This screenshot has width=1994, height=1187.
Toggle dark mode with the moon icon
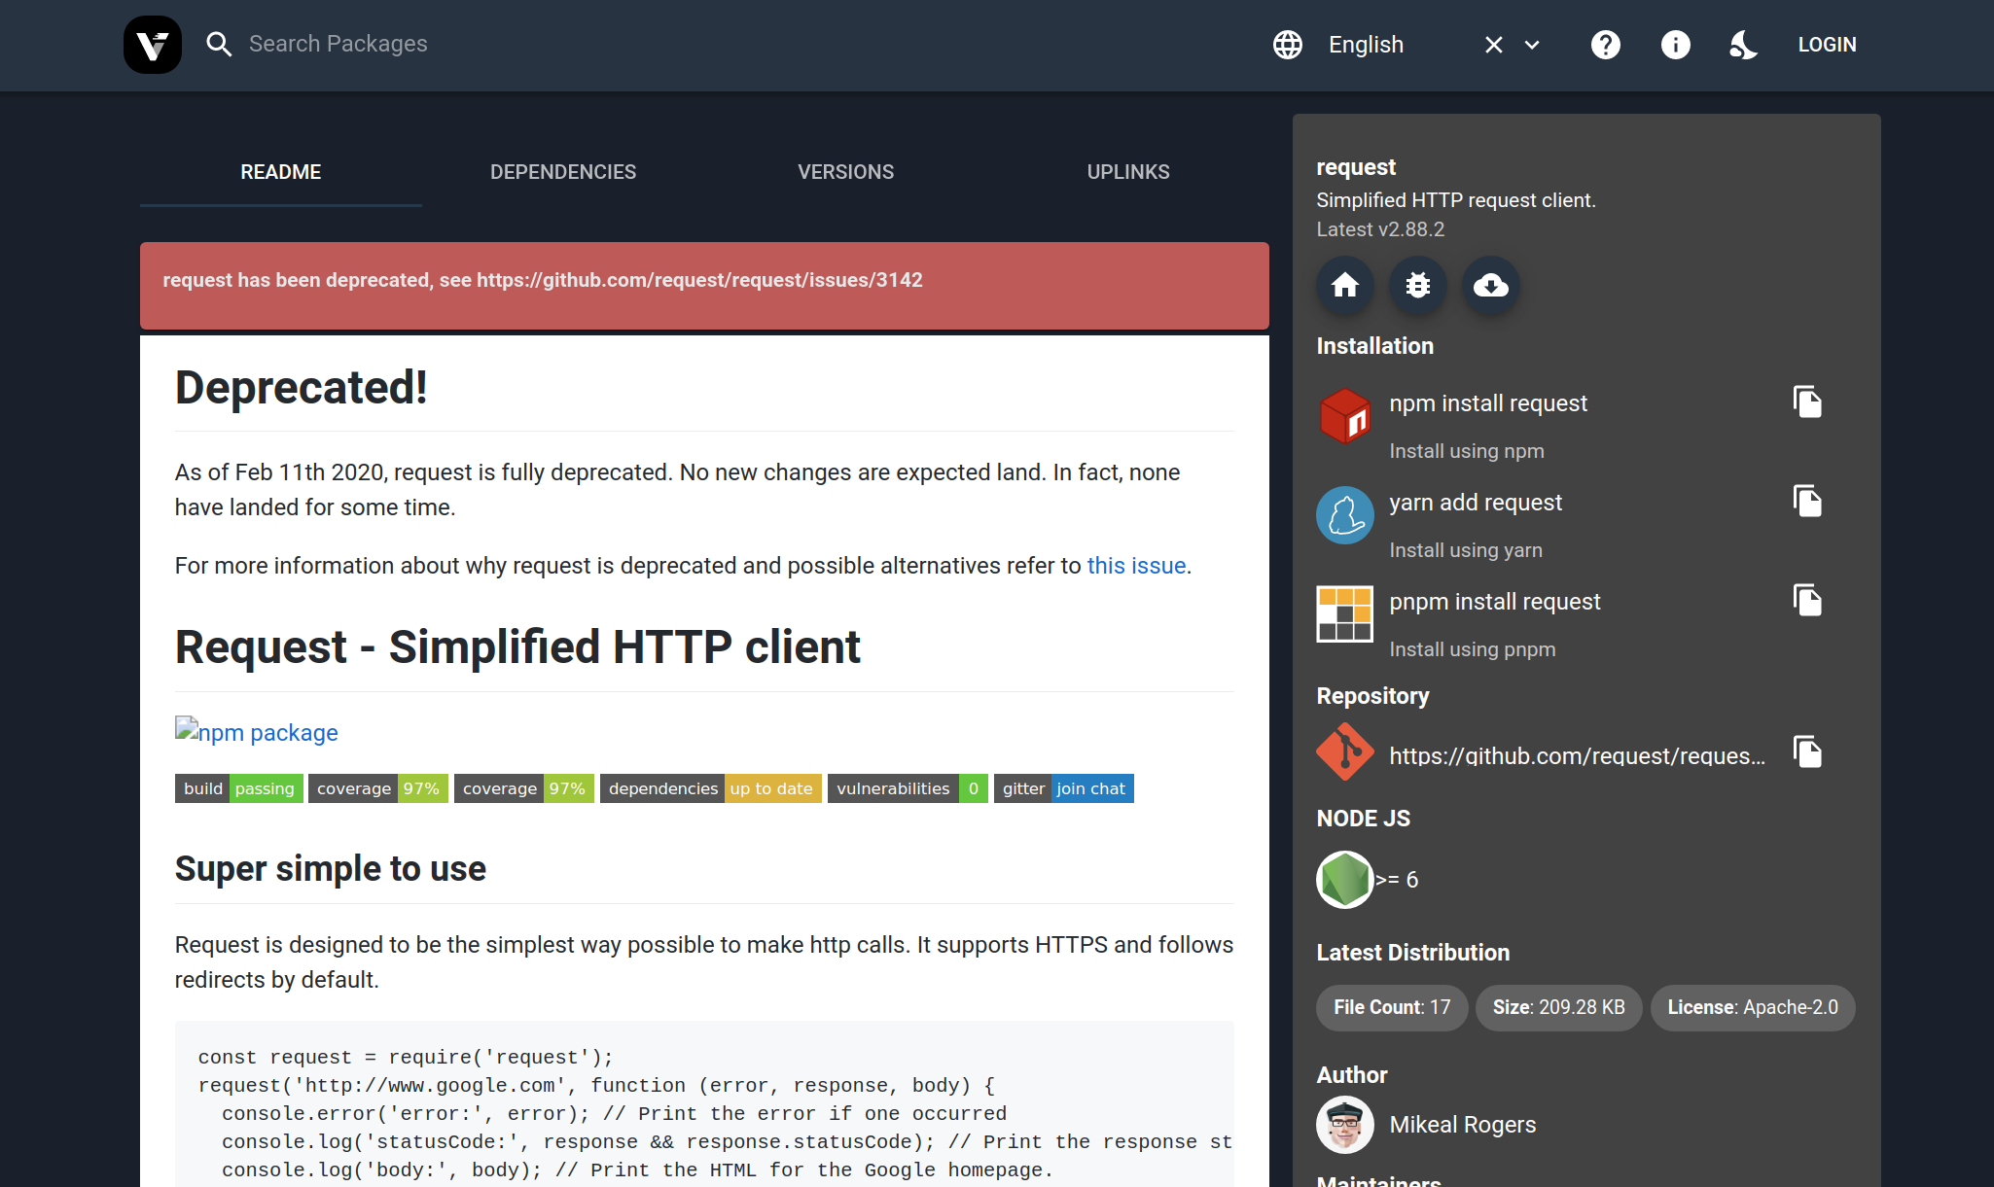[1743, 45]
